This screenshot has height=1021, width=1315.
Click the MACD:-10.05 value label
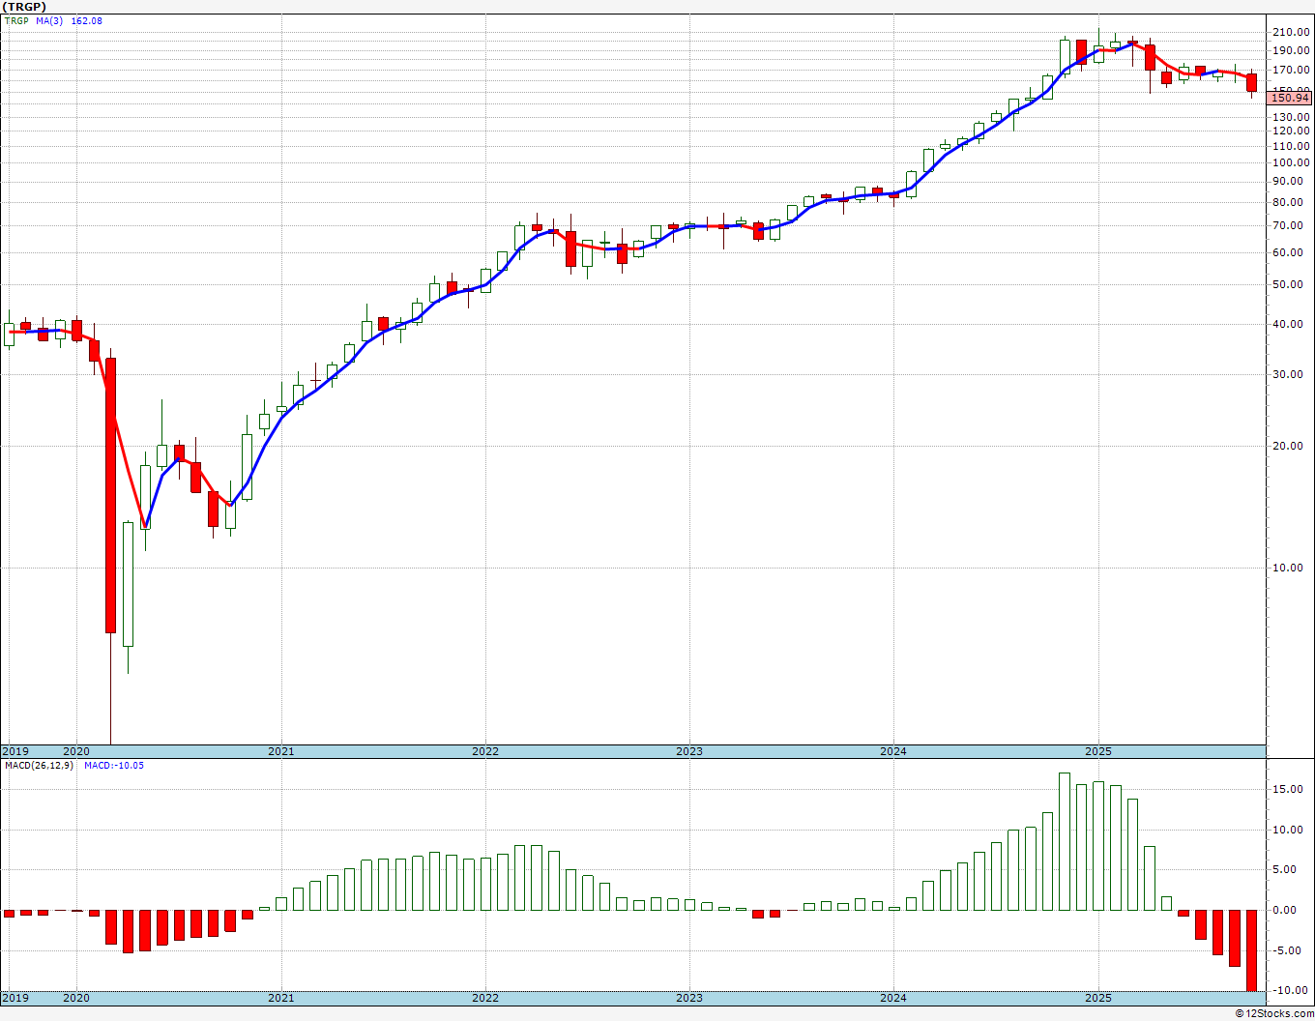114,765
